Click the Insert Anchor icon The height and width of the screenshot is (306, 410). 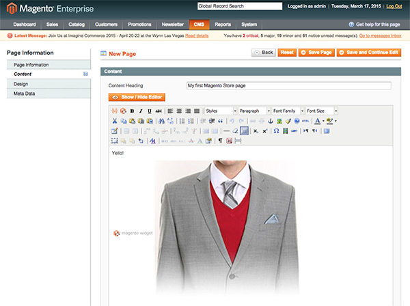tap(271, 121)
